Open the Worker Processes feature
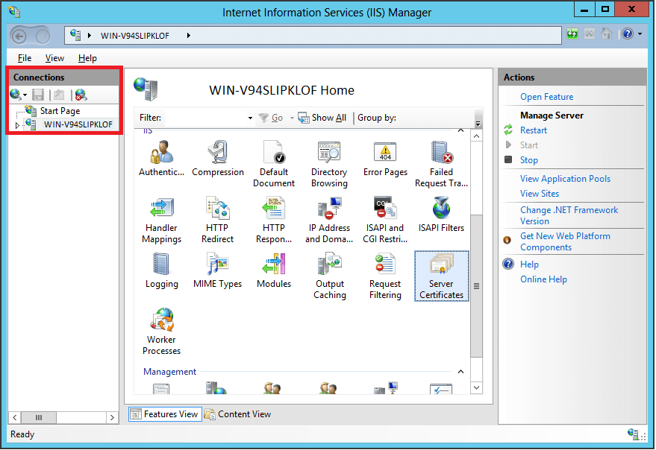Image resolution: width=656 pixels, height=450 pixels. click(161, 325)
